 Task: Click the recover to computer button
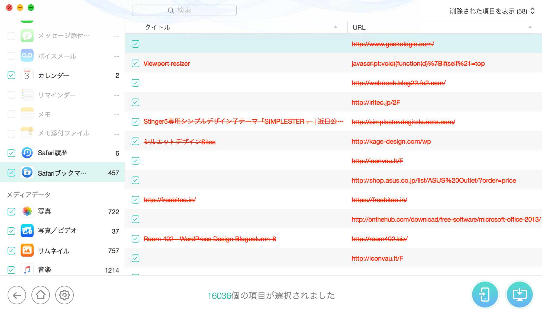(x=520, y=295)
